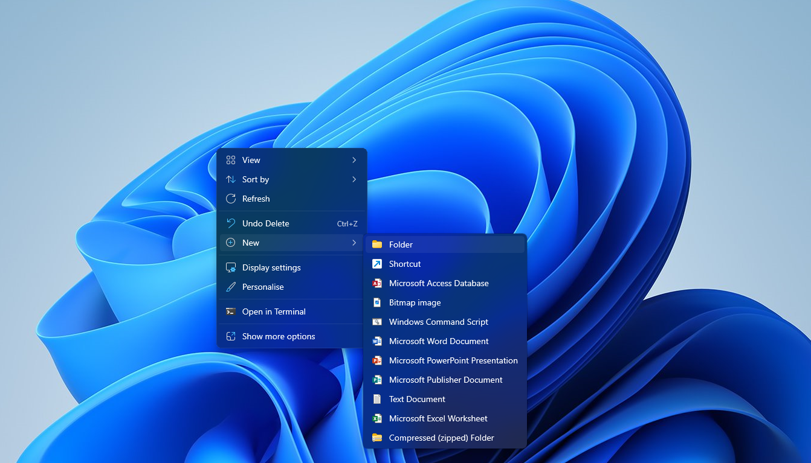The width and height of the screenshot is (811, 463).
Task: Open Display settings from the menu
Action: click(292, 267)
